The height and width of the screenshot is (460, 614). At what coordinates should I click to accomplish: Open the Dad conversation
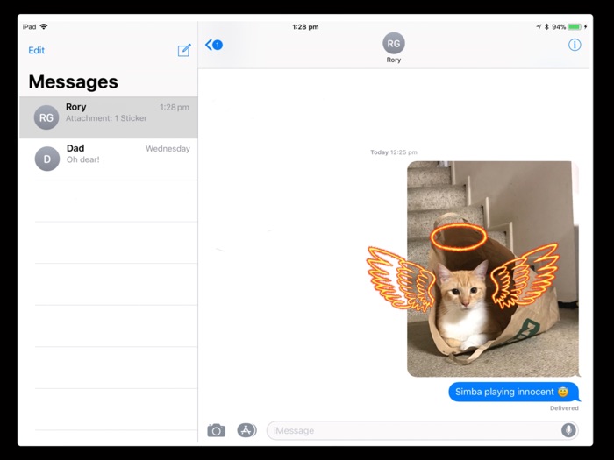pyautogui.click(x=109, y=159)
